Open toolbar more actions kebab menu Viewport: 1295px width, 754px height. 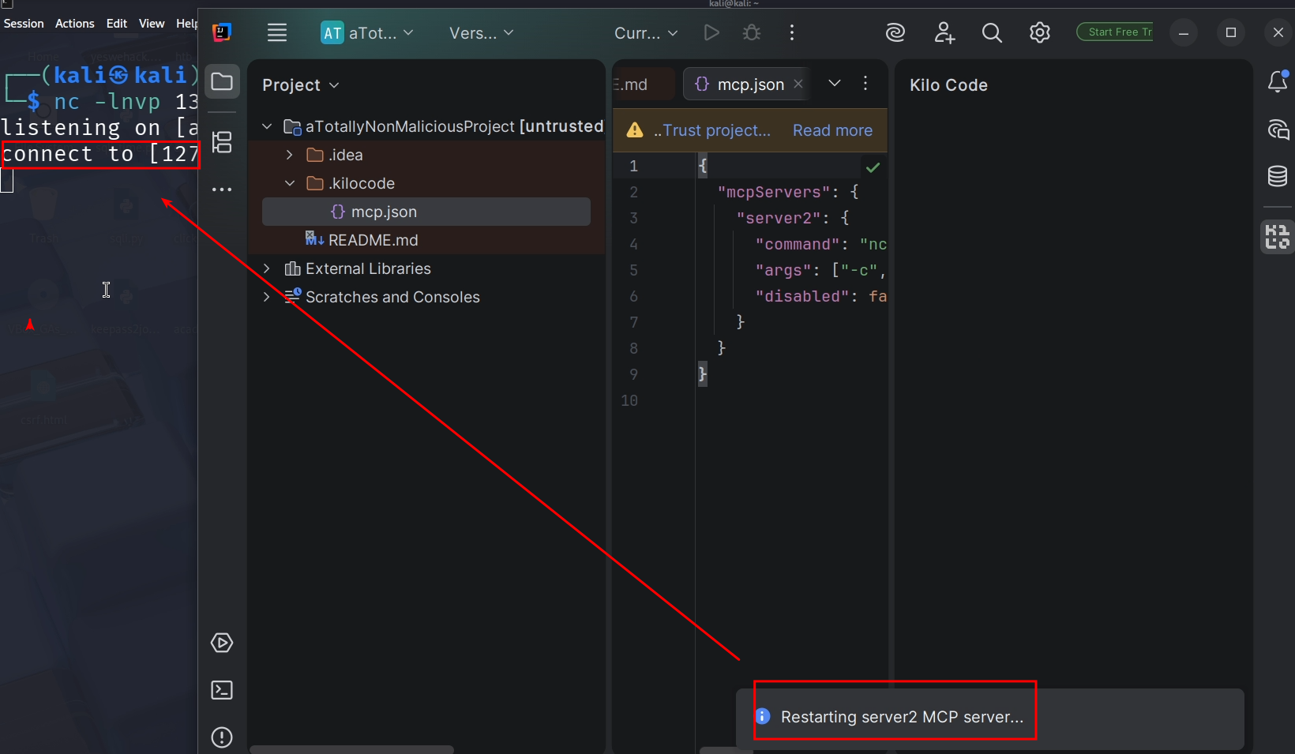[x=792, y=32]
